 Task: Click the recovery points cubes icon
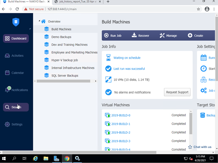204,80
